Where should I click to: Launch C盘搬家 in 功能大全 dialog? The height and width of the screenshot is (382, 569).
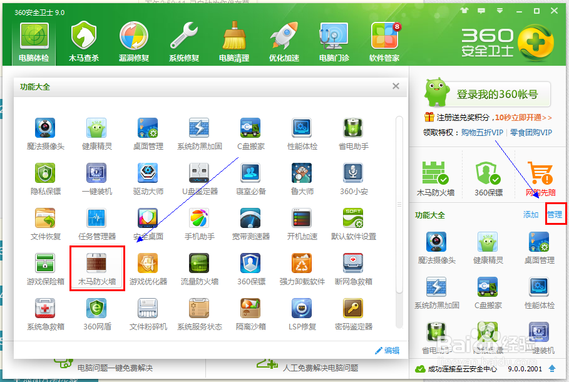pyautogui.click(x=251, y=134)
